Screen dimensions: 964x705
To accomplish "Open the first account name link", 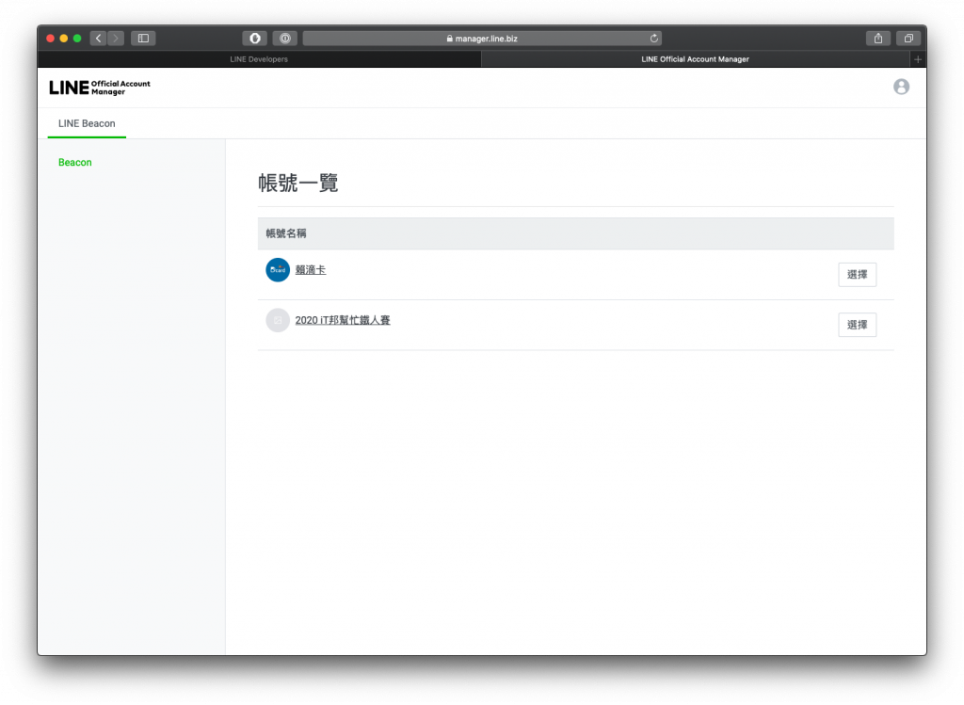I will [x=311, y=270].
